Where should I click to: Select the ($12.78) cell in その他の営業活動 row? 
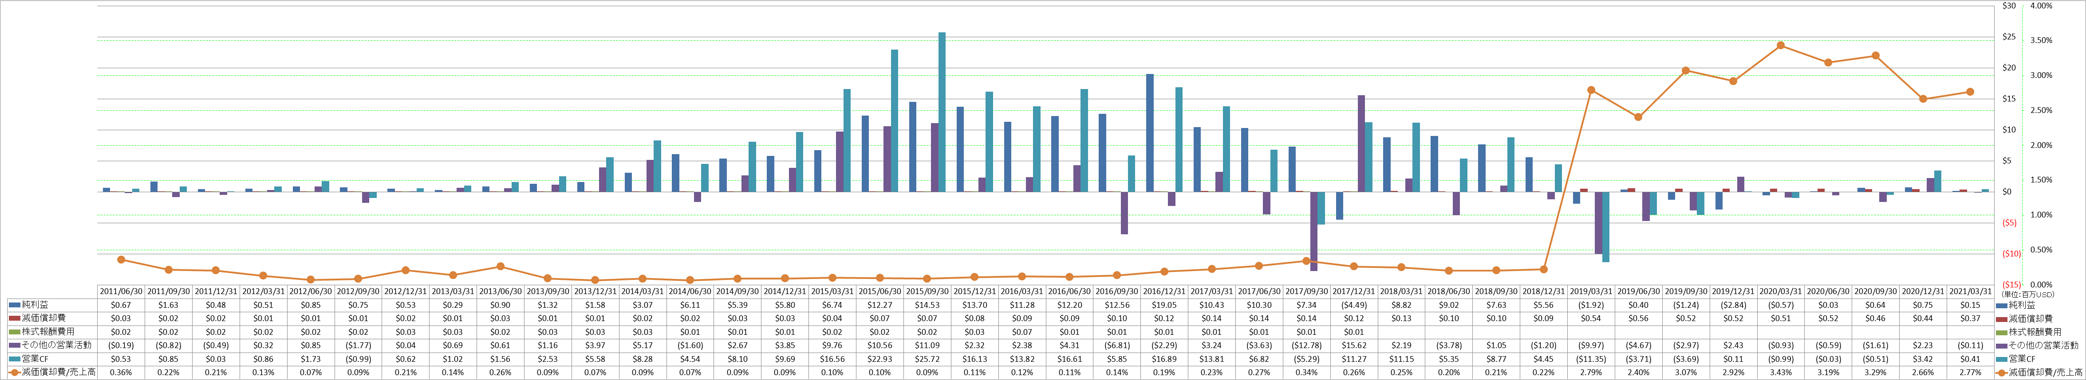point(1307,345)
